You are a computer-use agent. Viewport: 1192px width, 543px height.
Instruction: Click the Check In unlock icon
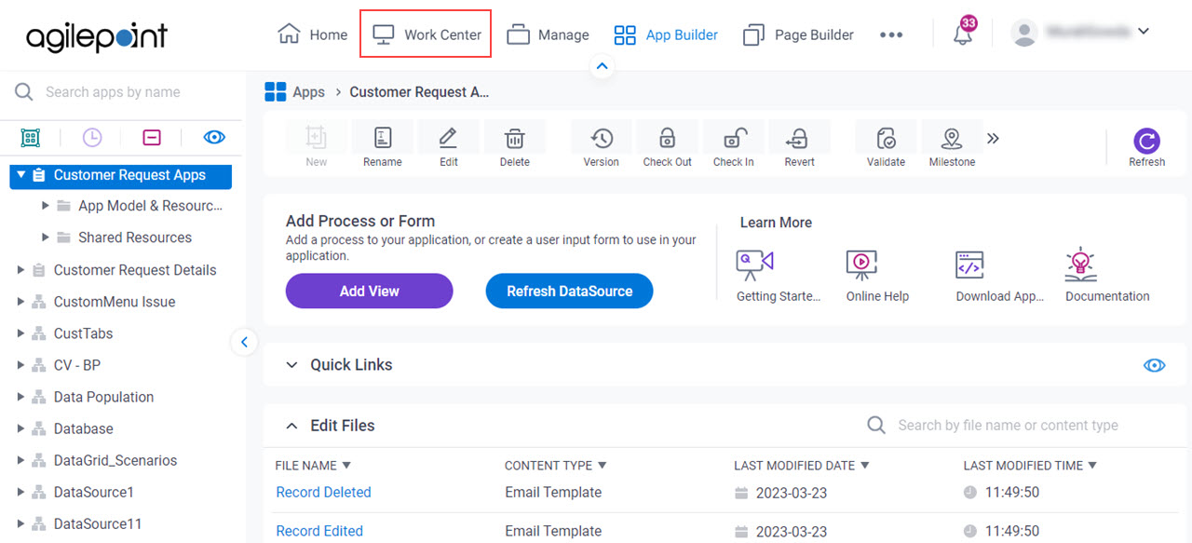pyautogui.click(x=734, y=139)
